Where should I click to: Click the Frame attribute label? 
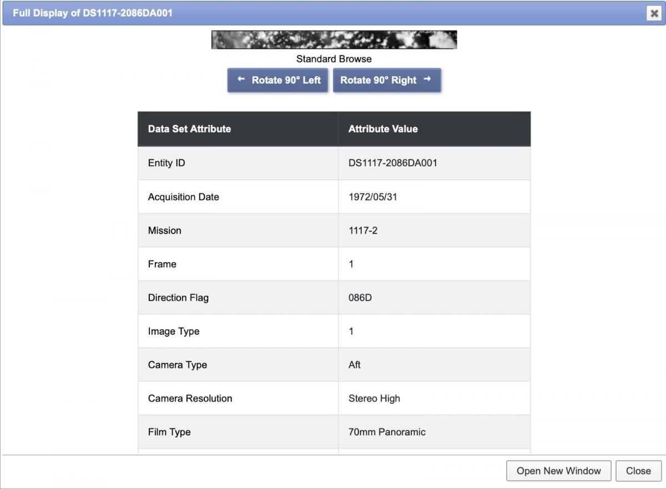(162, 264)
